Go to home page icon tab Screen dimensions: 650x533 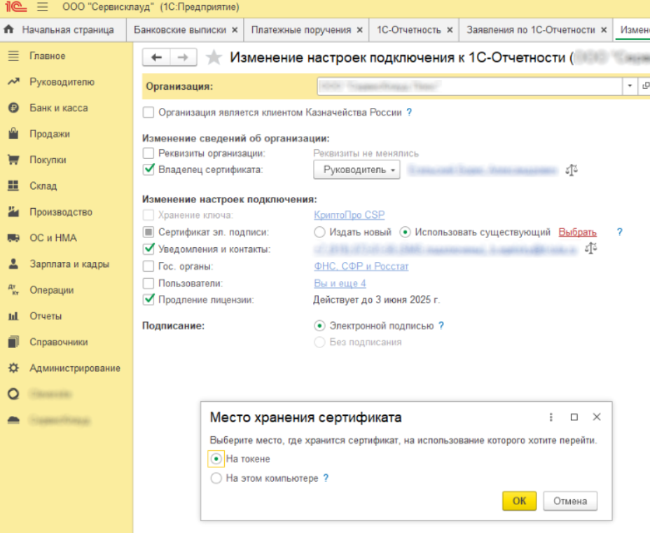point(8,29)
